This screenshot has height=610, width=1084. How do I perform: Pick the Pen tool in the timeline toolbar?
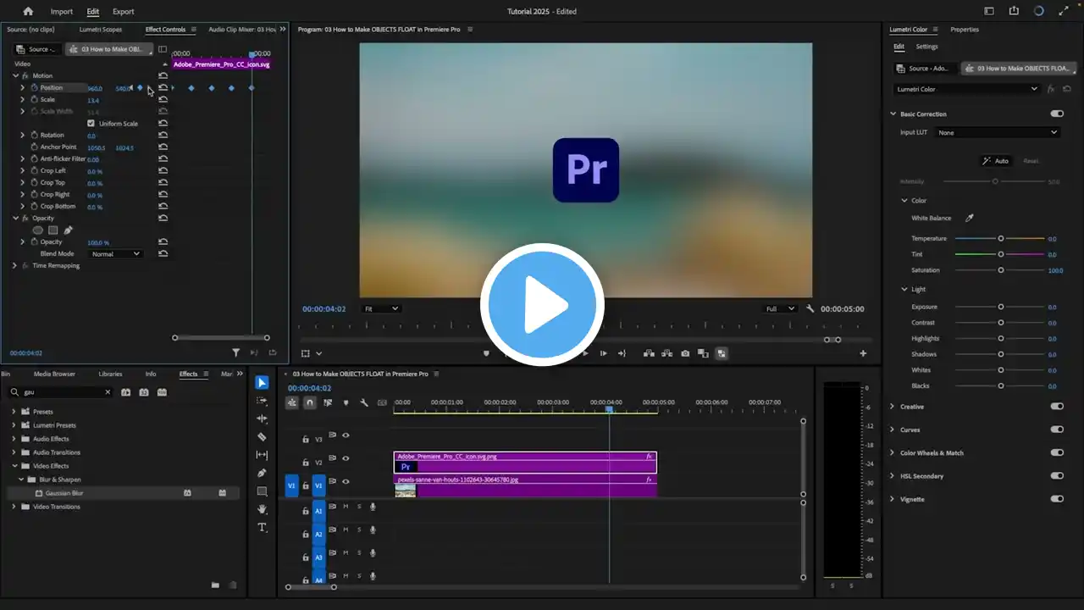(262, 473)
